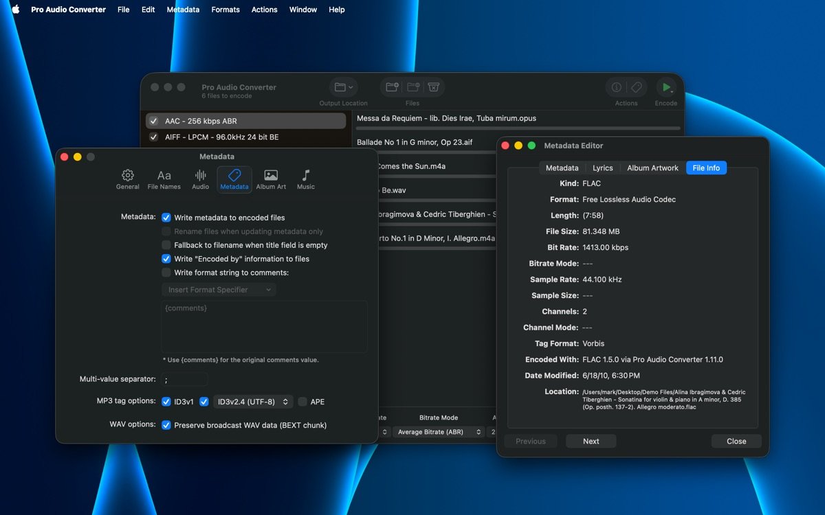Click the clear file list icon

click(433, 87)
